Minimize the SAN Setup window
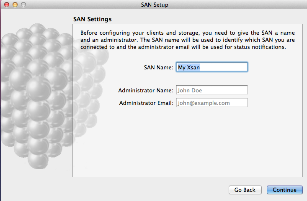This screenshot has width=307, height=201. pyautogui.click(x=15, y=5)
